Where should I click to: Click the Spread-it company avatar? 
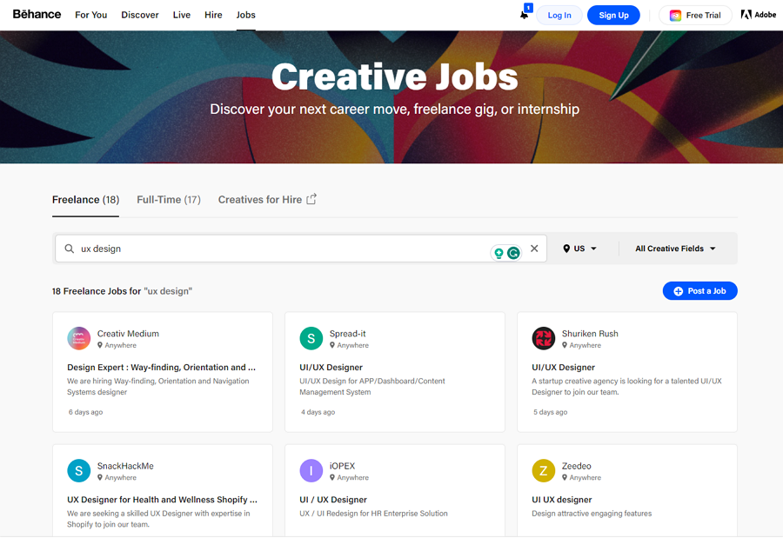tap(311, 338)
